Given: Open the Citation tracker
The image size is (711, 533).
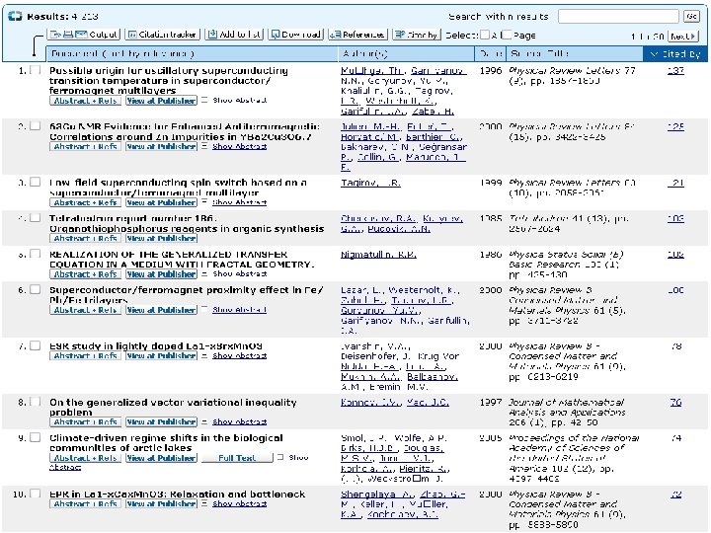Looking at the screenshot, I should click(x=162, y=35).
